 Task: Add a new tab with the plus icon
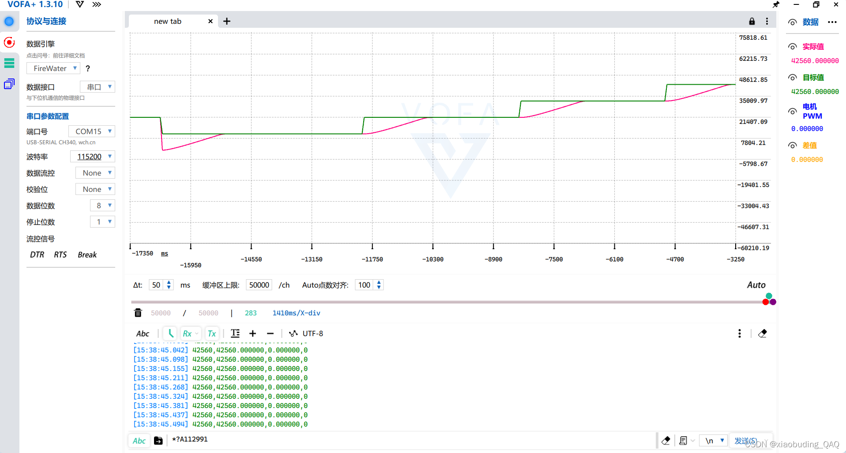point(227,21)
